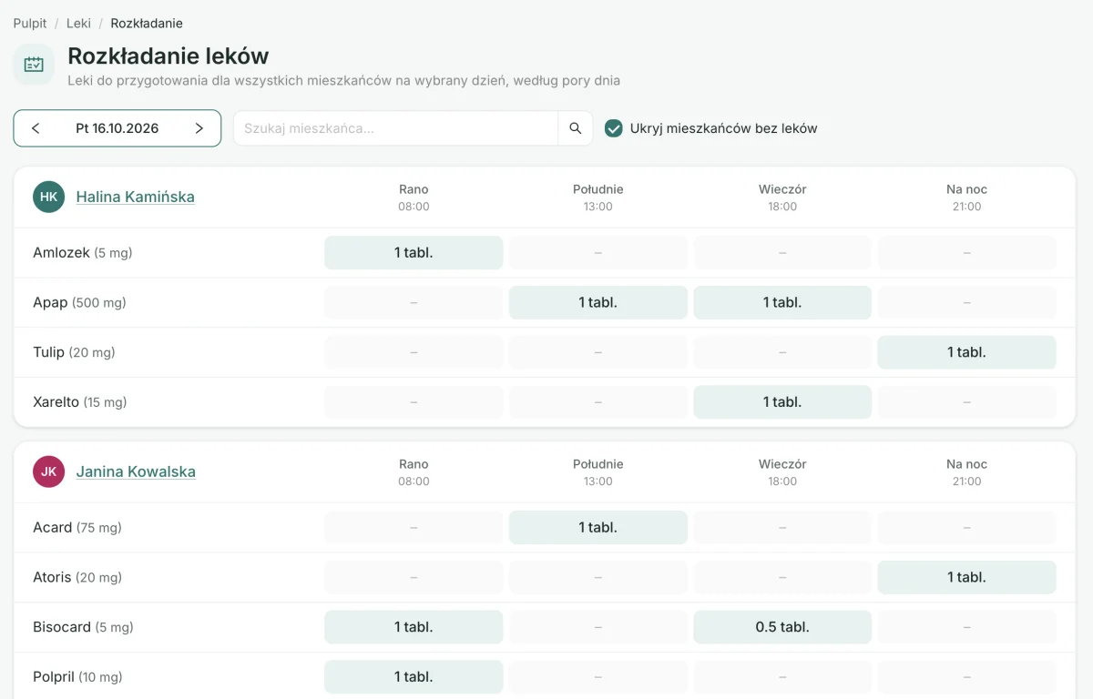
Task: Click Halina Kamińska's HK avatar
Action: pos(48,197)
